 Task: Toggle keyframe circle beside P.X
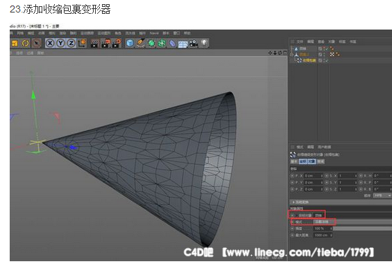point(292,176)
